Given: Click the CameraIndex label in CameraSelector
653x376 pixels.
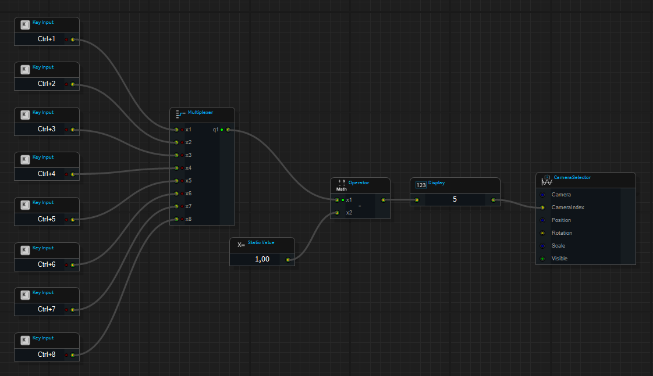Looking at the screenshot, I should [x=567, y=207].
